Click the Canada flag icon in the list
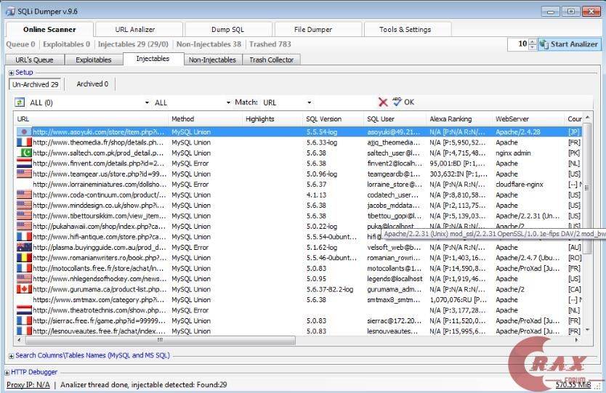 point(24,289)
